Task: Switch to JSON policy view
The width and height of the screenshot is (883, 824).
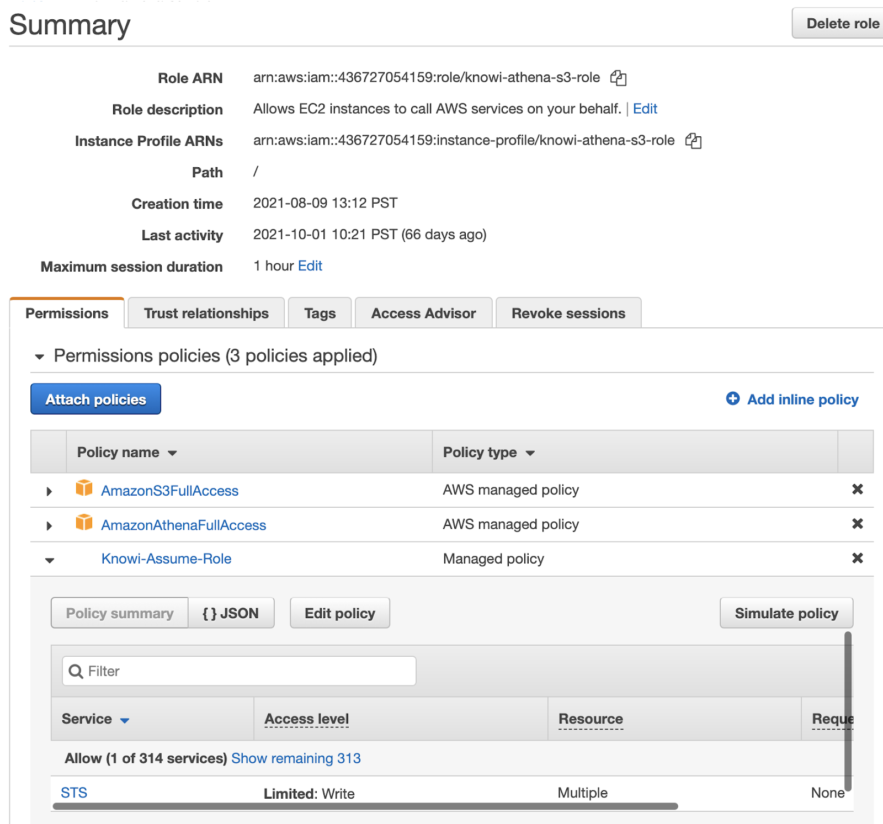Action: [231, 613]
